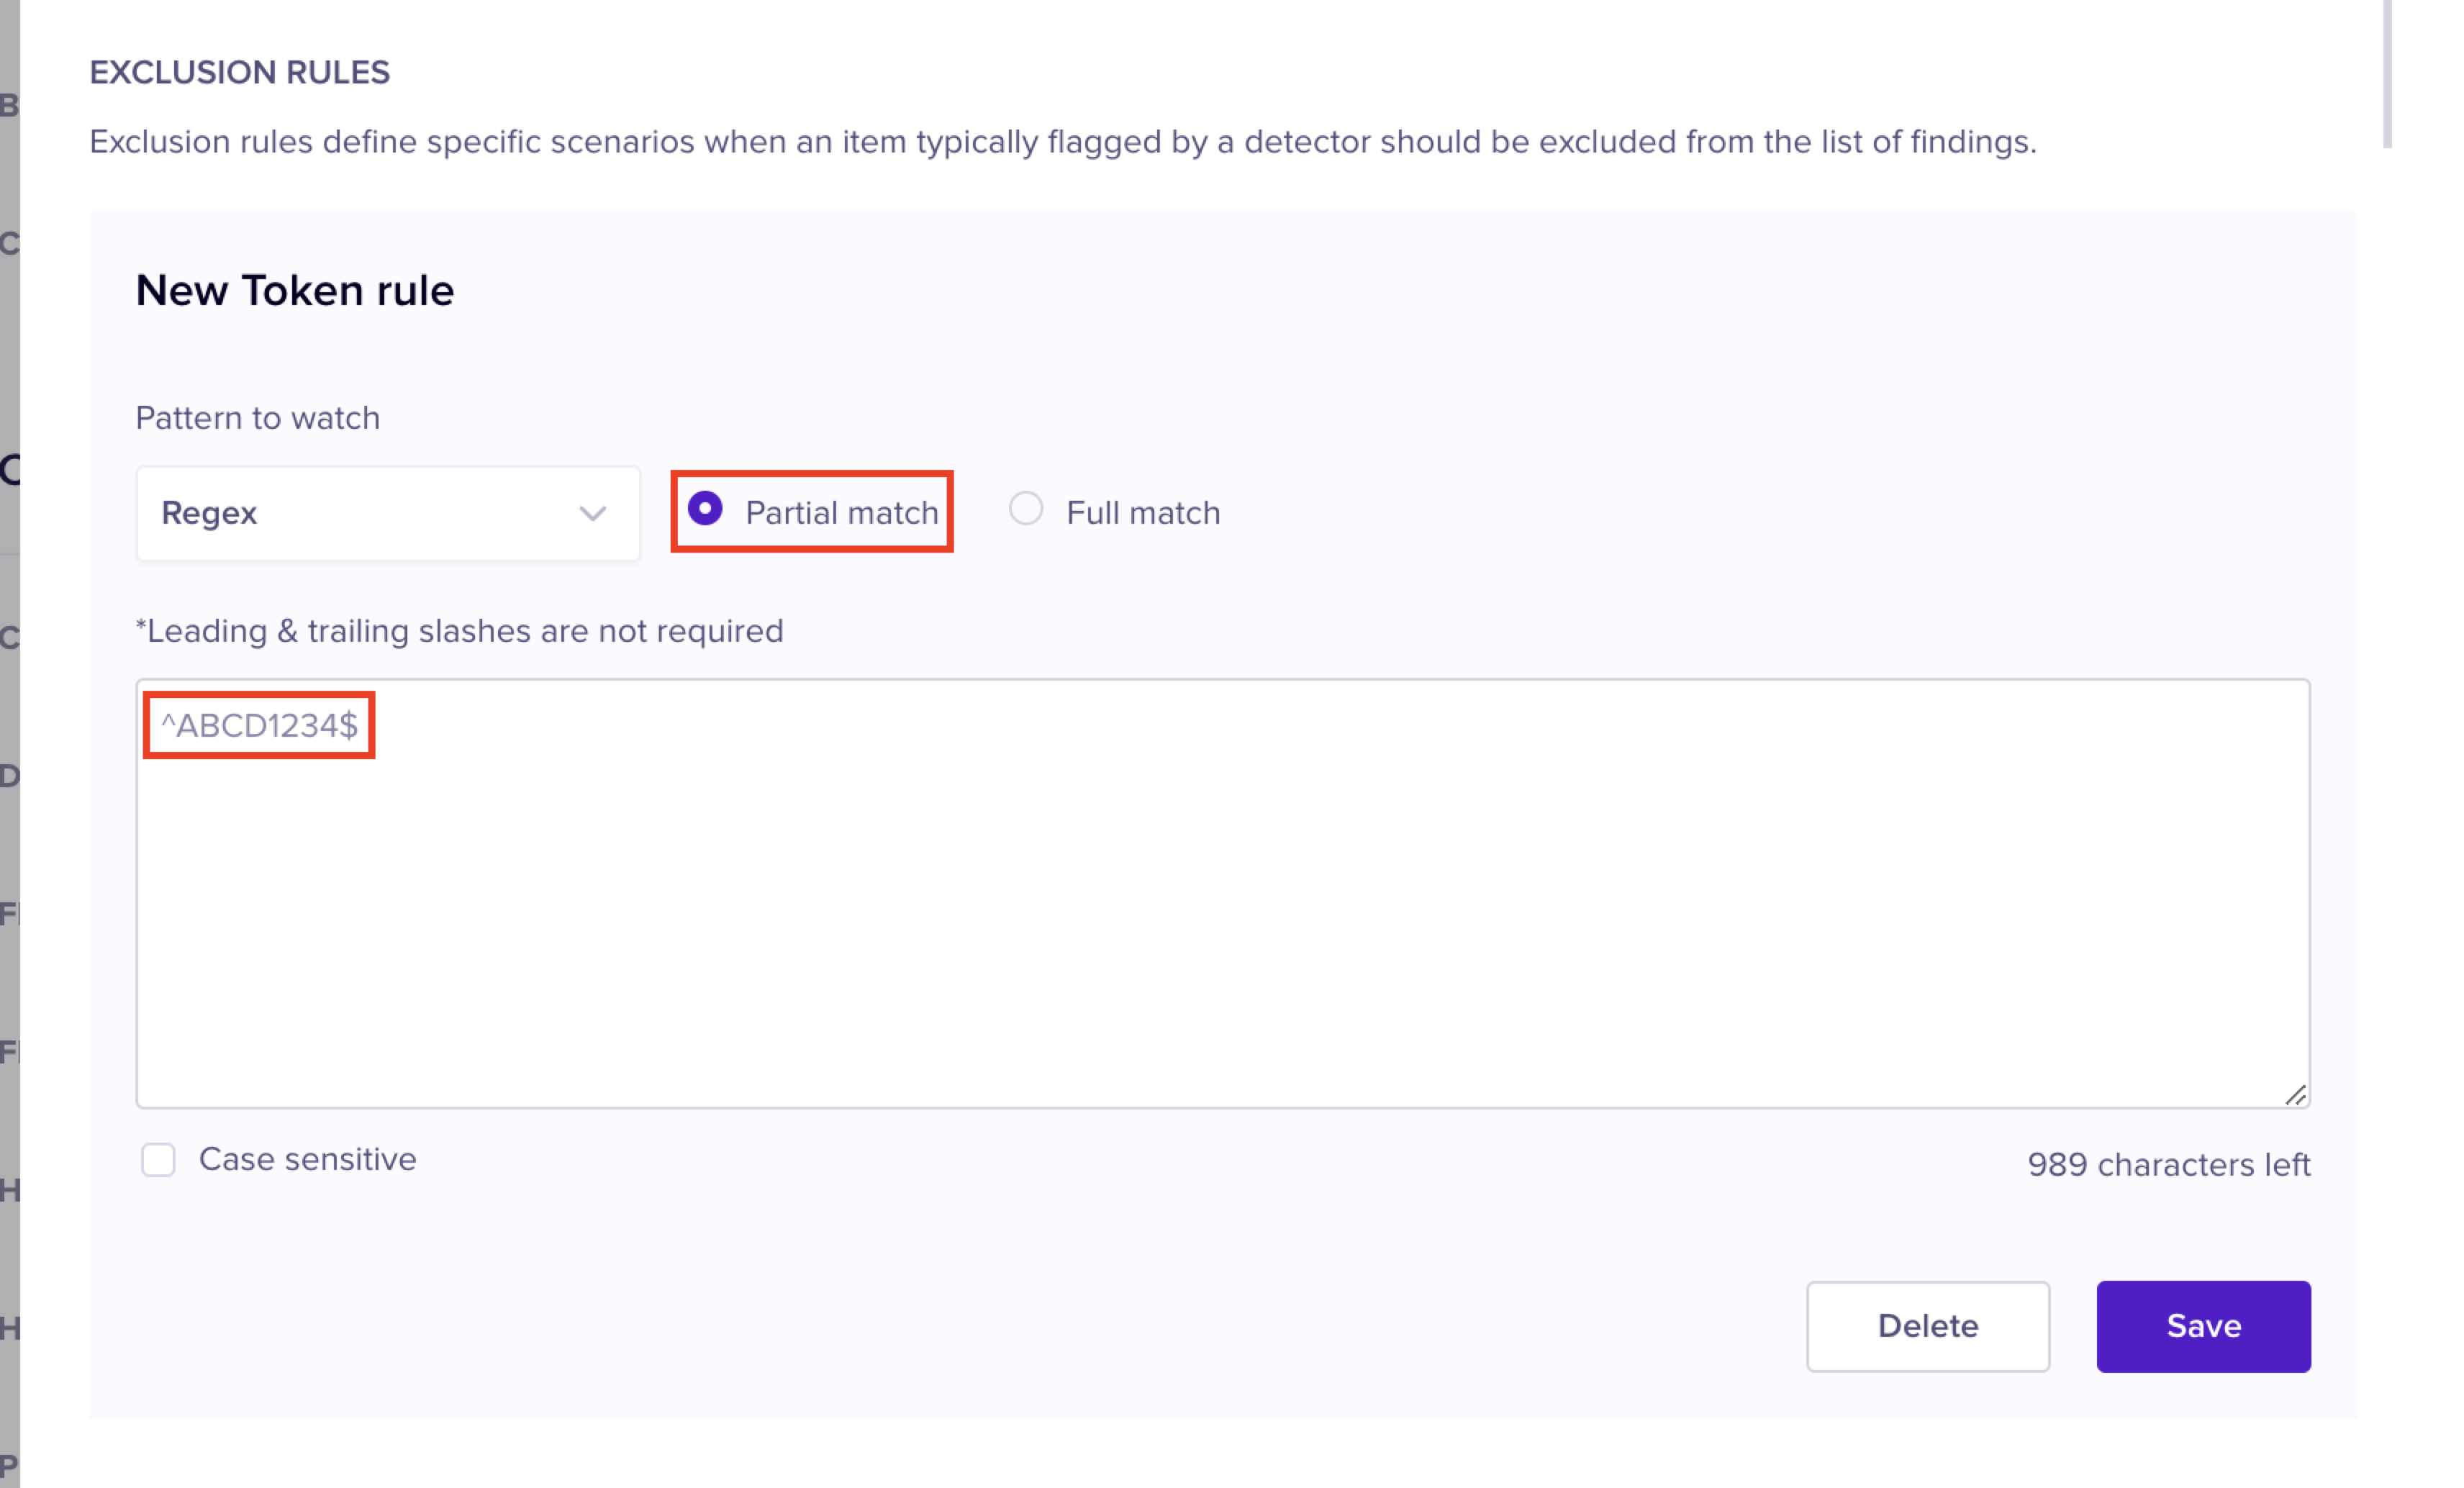Click the '989 characters left' counter

coord(2168,1165)
